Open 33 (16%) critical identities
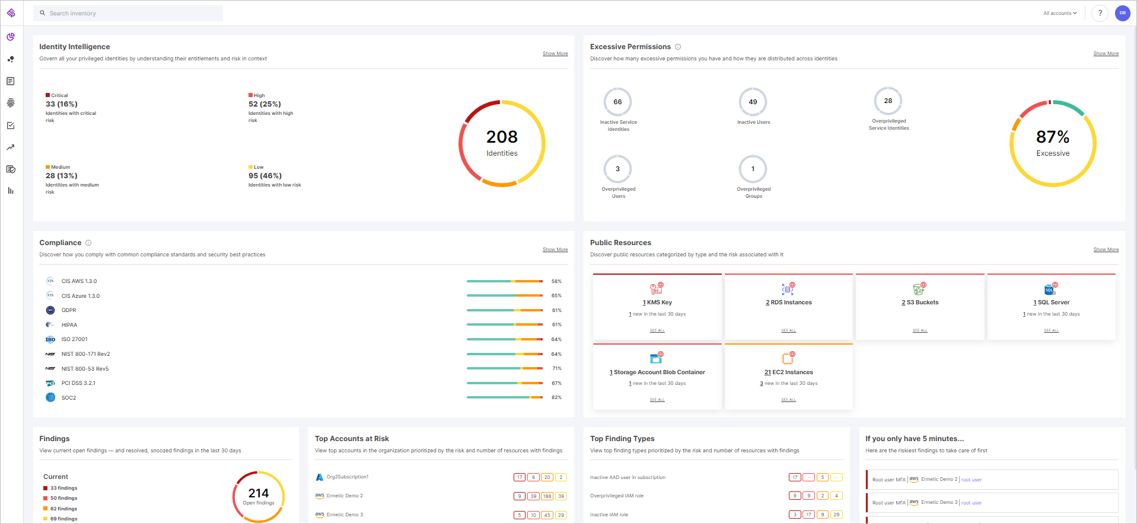Screen dimensions: 1137x524 tap(62, 104)
